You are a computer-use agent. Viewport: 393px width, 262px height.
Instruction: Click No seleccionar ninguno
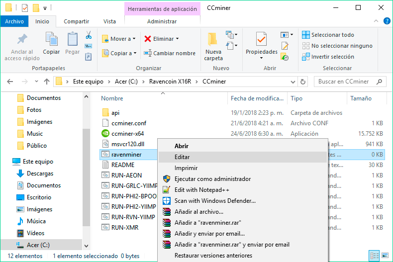click(x=337, y=46)
